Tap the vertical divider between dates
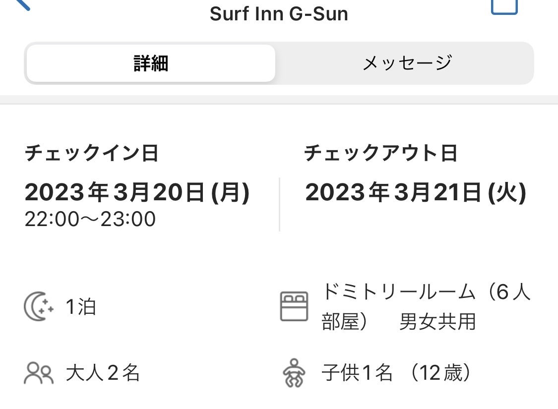558x409 pixels. pos(279,204)
